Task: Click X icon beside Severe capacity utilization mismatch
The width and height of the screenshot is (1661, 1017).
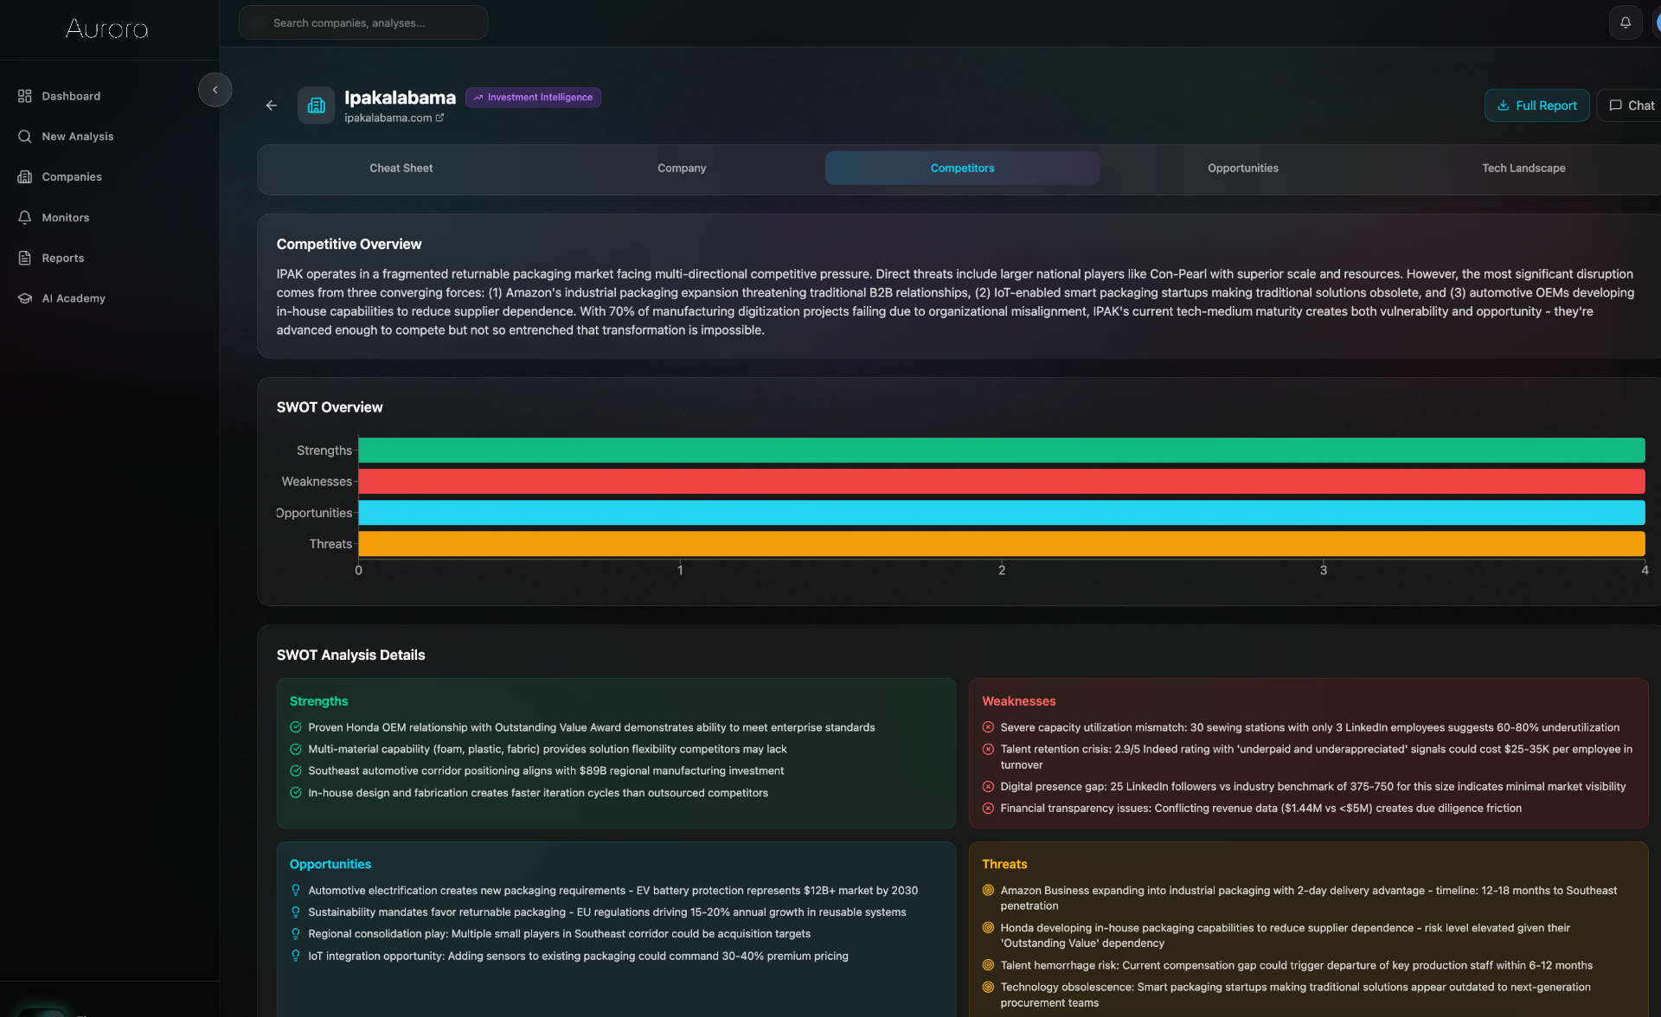Action: 988,727
